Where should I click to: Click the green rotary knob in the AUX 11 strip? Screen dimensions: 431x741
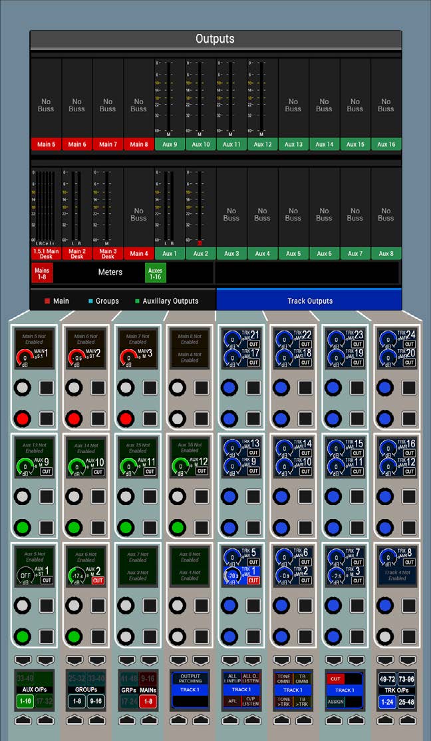pos(126,527)
